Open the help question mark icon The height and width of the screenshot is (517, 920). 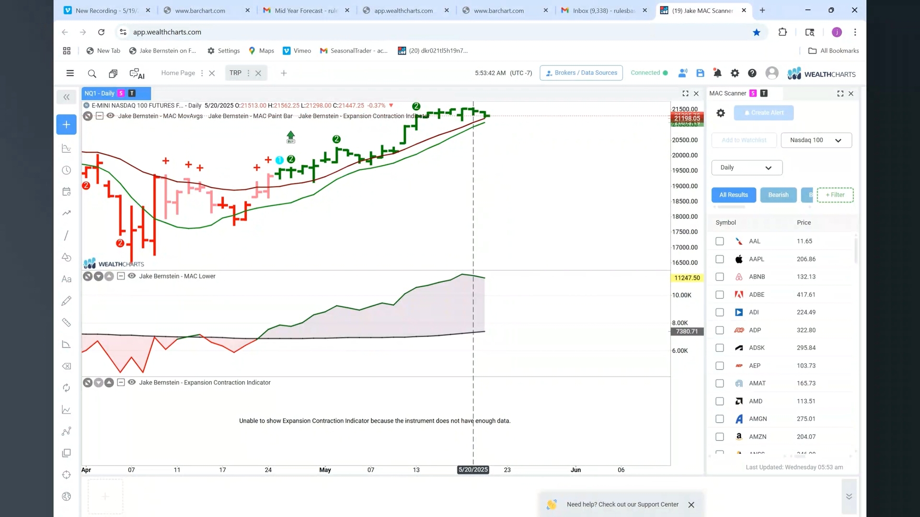[x=752, y=73]
